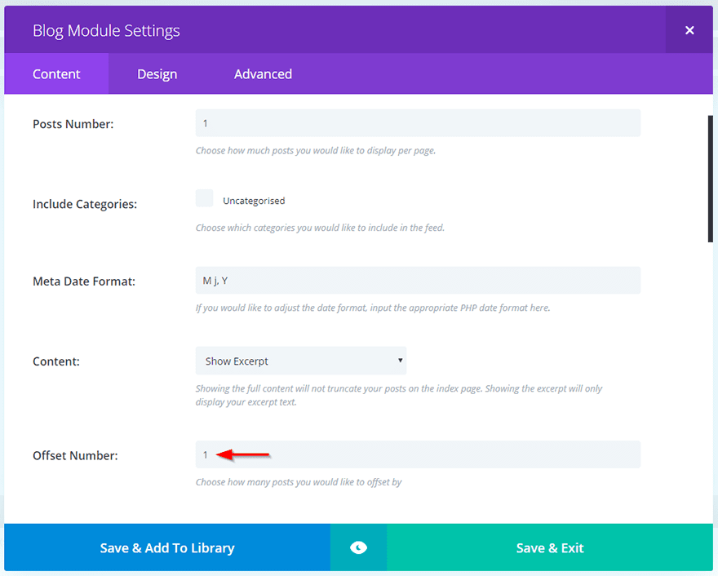Screen dimensions: 718x576
Task: Click into the Meta Date Format field
Action: tap(418, 281)
